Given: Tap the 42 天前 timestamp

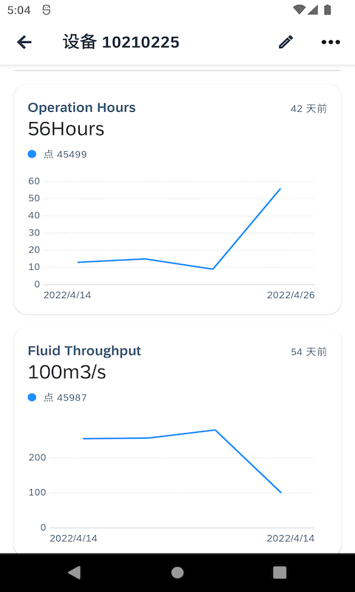Looking at the screenshot, I should point(308,109).
